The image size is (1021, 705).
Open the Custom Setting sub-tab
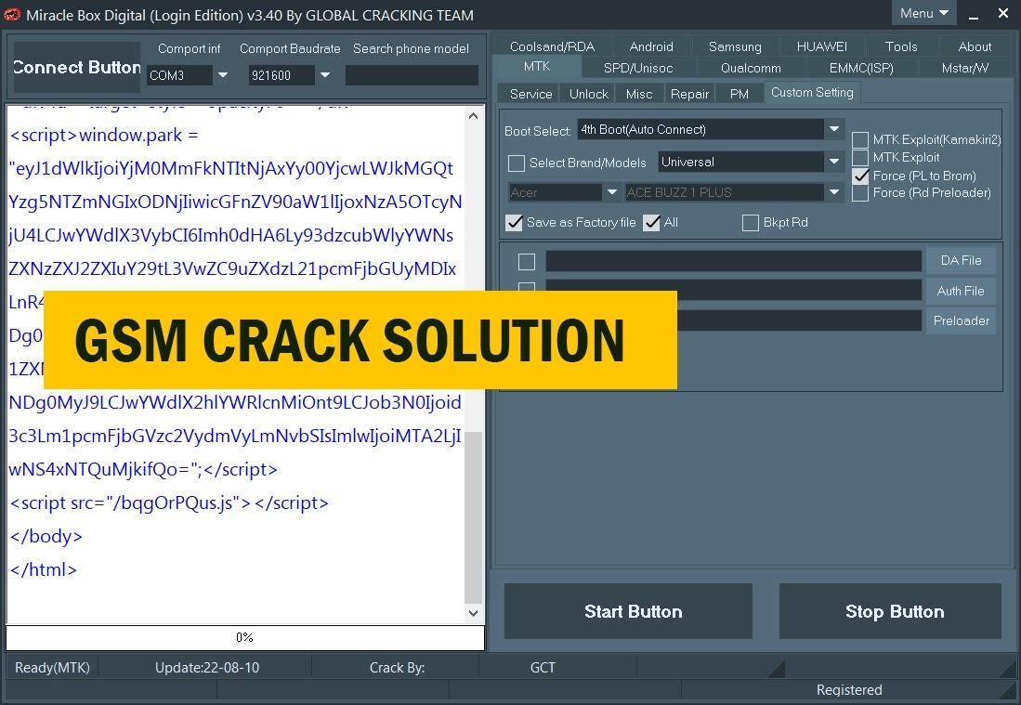pos(812,93)
